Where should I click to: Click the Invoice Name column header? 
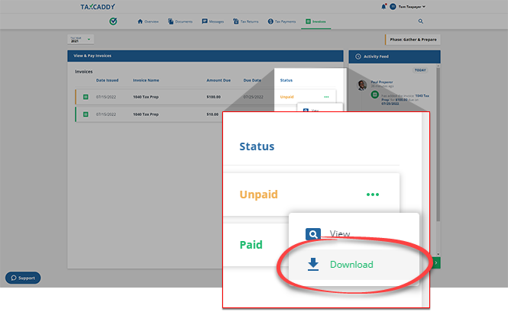[x=146, y=80]
